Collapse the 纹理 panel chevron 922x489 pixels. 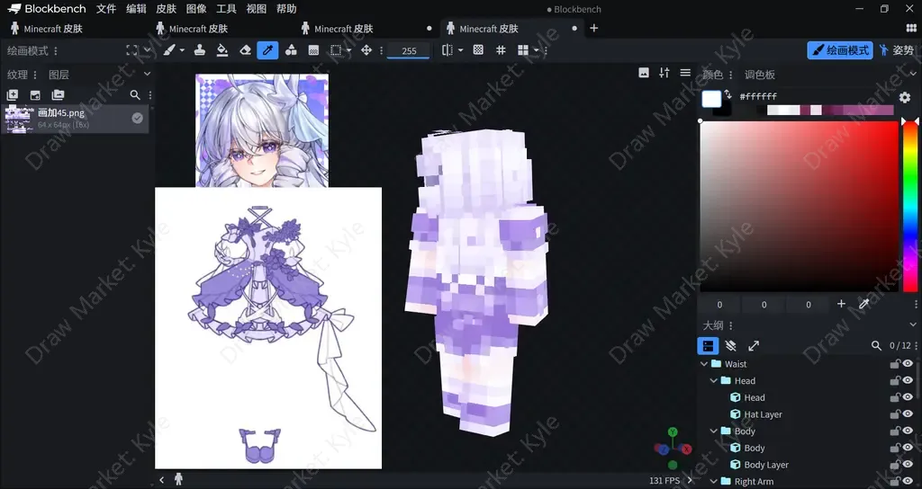[147, 74]
